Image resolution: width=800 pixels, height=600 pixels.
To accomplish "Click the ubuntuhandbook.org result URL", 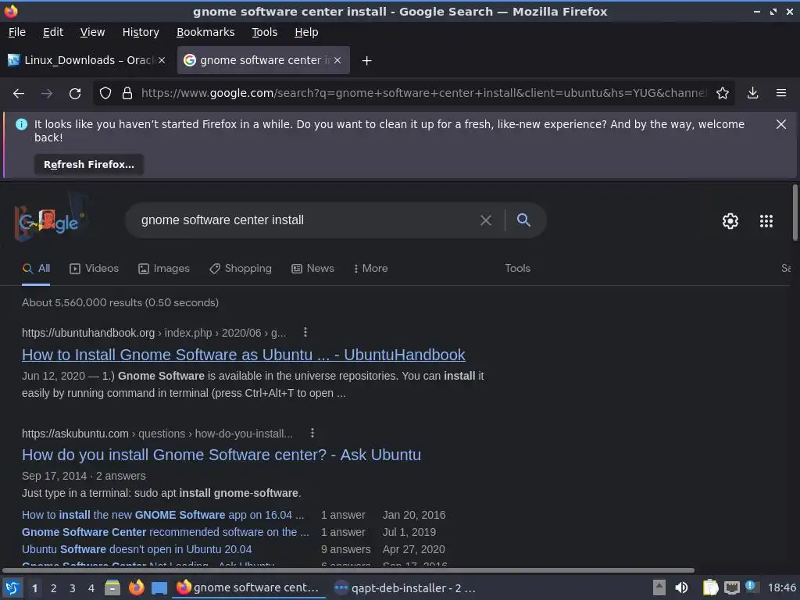I will (154, 333).
